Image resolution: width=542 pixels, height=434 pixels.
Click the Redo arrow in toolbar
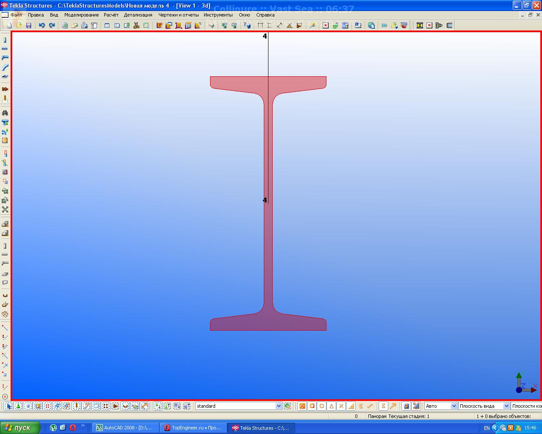tap(52, 25)
